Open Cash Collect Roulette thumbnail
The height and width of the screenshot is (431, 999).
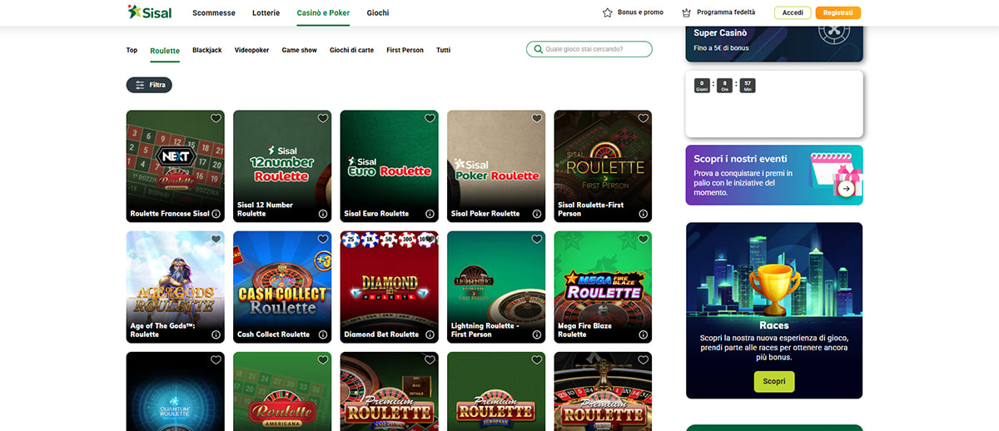pos(282,287)
